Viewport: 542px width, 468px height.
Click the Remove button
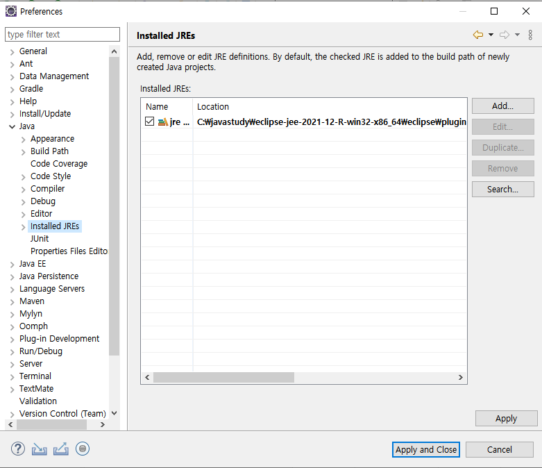pos(502,169)
